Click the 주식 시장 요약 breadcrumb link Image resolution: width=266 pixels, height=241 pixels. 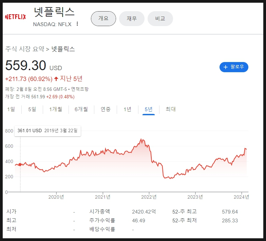tap(25, 49)
